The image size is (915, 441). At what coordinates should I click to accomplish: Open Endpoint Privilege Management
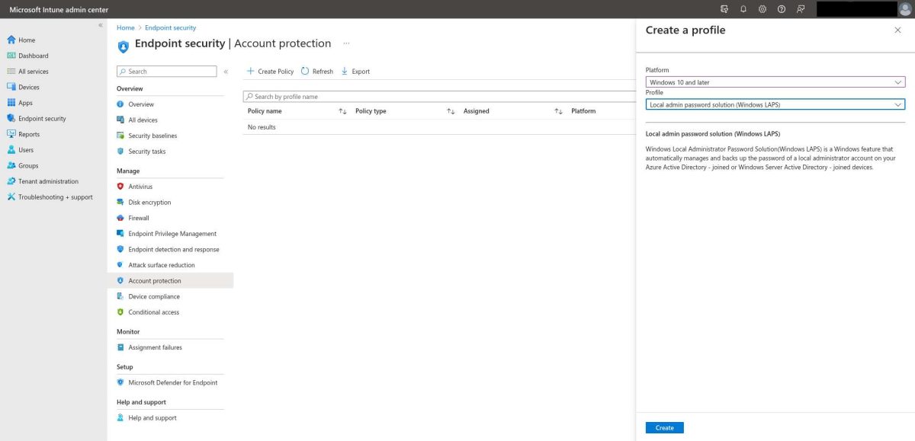(172, 234)
